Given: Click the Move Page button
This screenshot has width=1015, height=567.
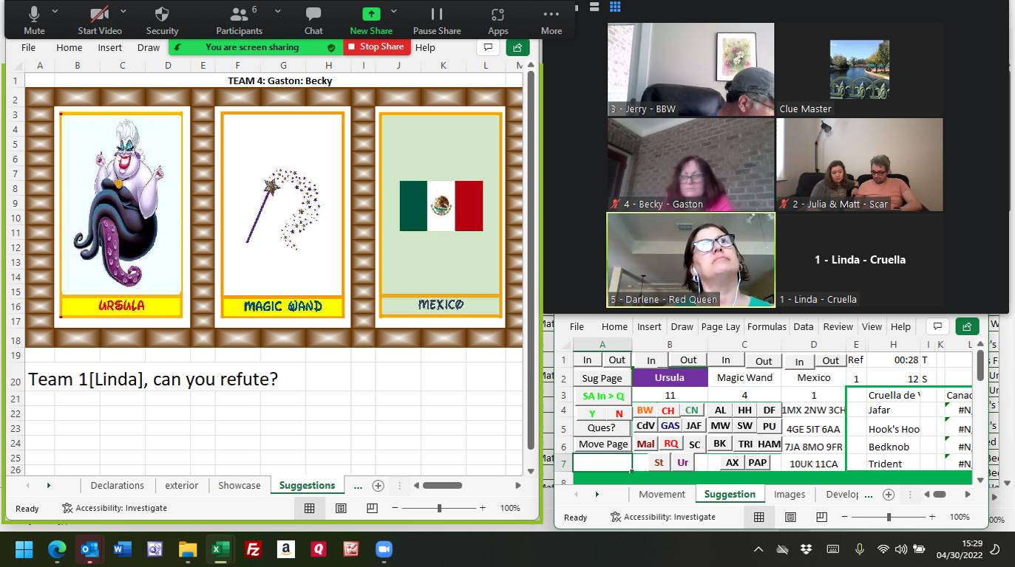Looking at the screenshot, I should point(602,444).
